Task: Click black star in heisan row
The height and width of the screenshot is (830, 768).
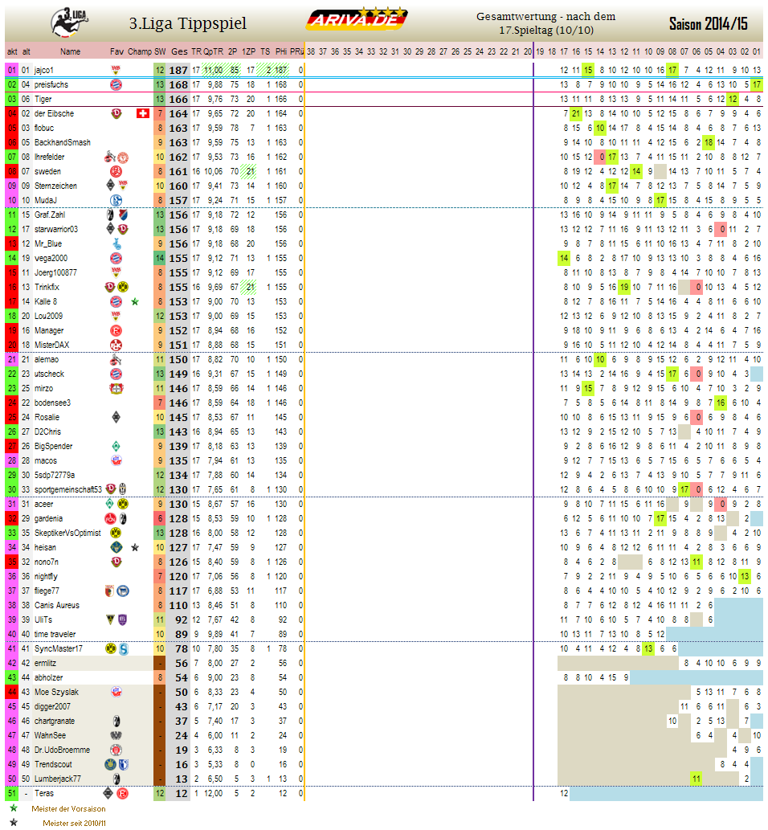Action: [135, 547]
